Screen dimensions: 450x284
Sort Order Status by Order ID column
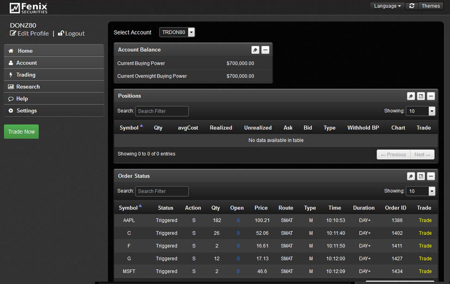[395, 208]
